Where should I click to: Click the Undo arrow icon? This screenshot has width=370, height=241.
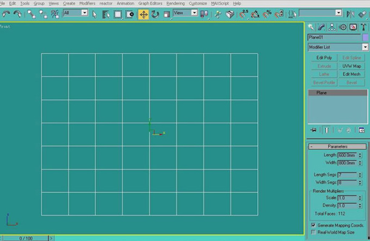[x=5, y=15]
